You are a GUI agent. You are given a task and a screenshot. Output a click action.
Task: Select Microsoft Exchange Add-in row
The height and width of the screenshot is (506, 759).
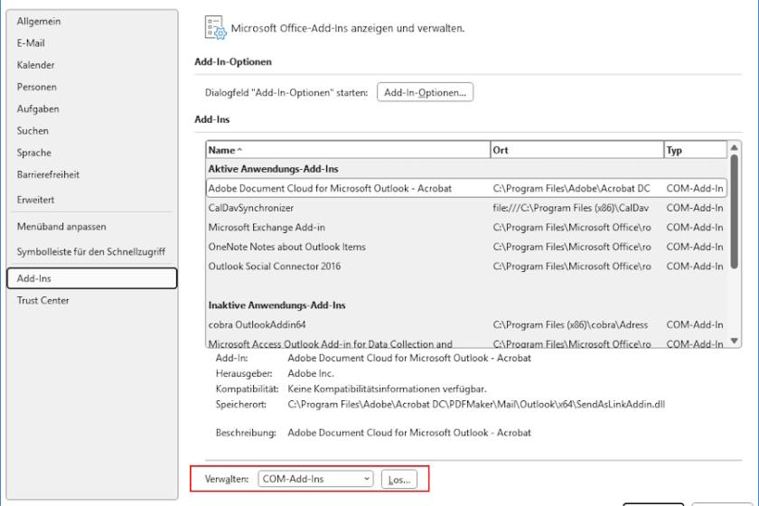point(466,227)
